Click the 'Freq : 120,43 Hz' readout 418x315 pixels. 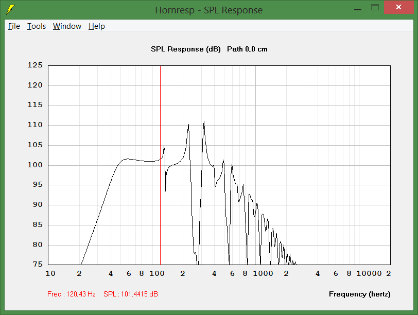coord(72,294)
